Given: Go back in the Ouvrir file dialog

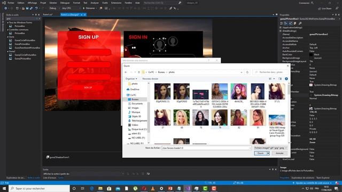Looking at the screenshot, I should 126,72.
